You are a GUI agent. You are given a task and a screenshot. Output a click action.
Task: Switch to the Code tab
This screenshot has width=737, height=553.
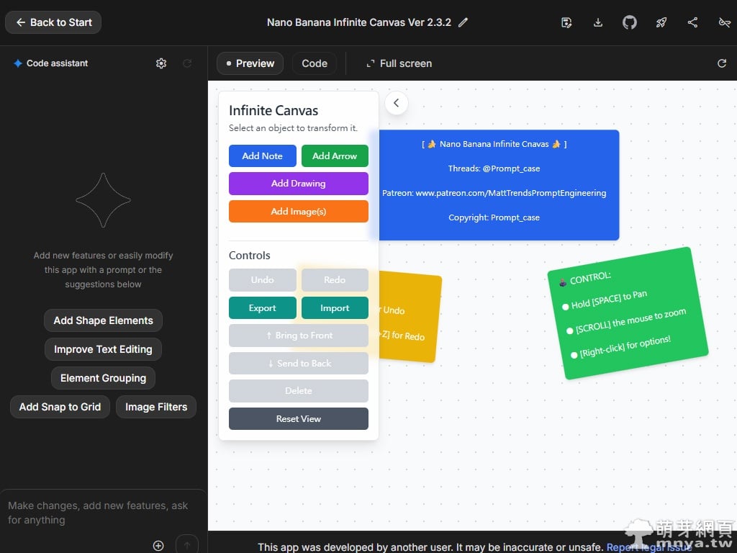315,63
